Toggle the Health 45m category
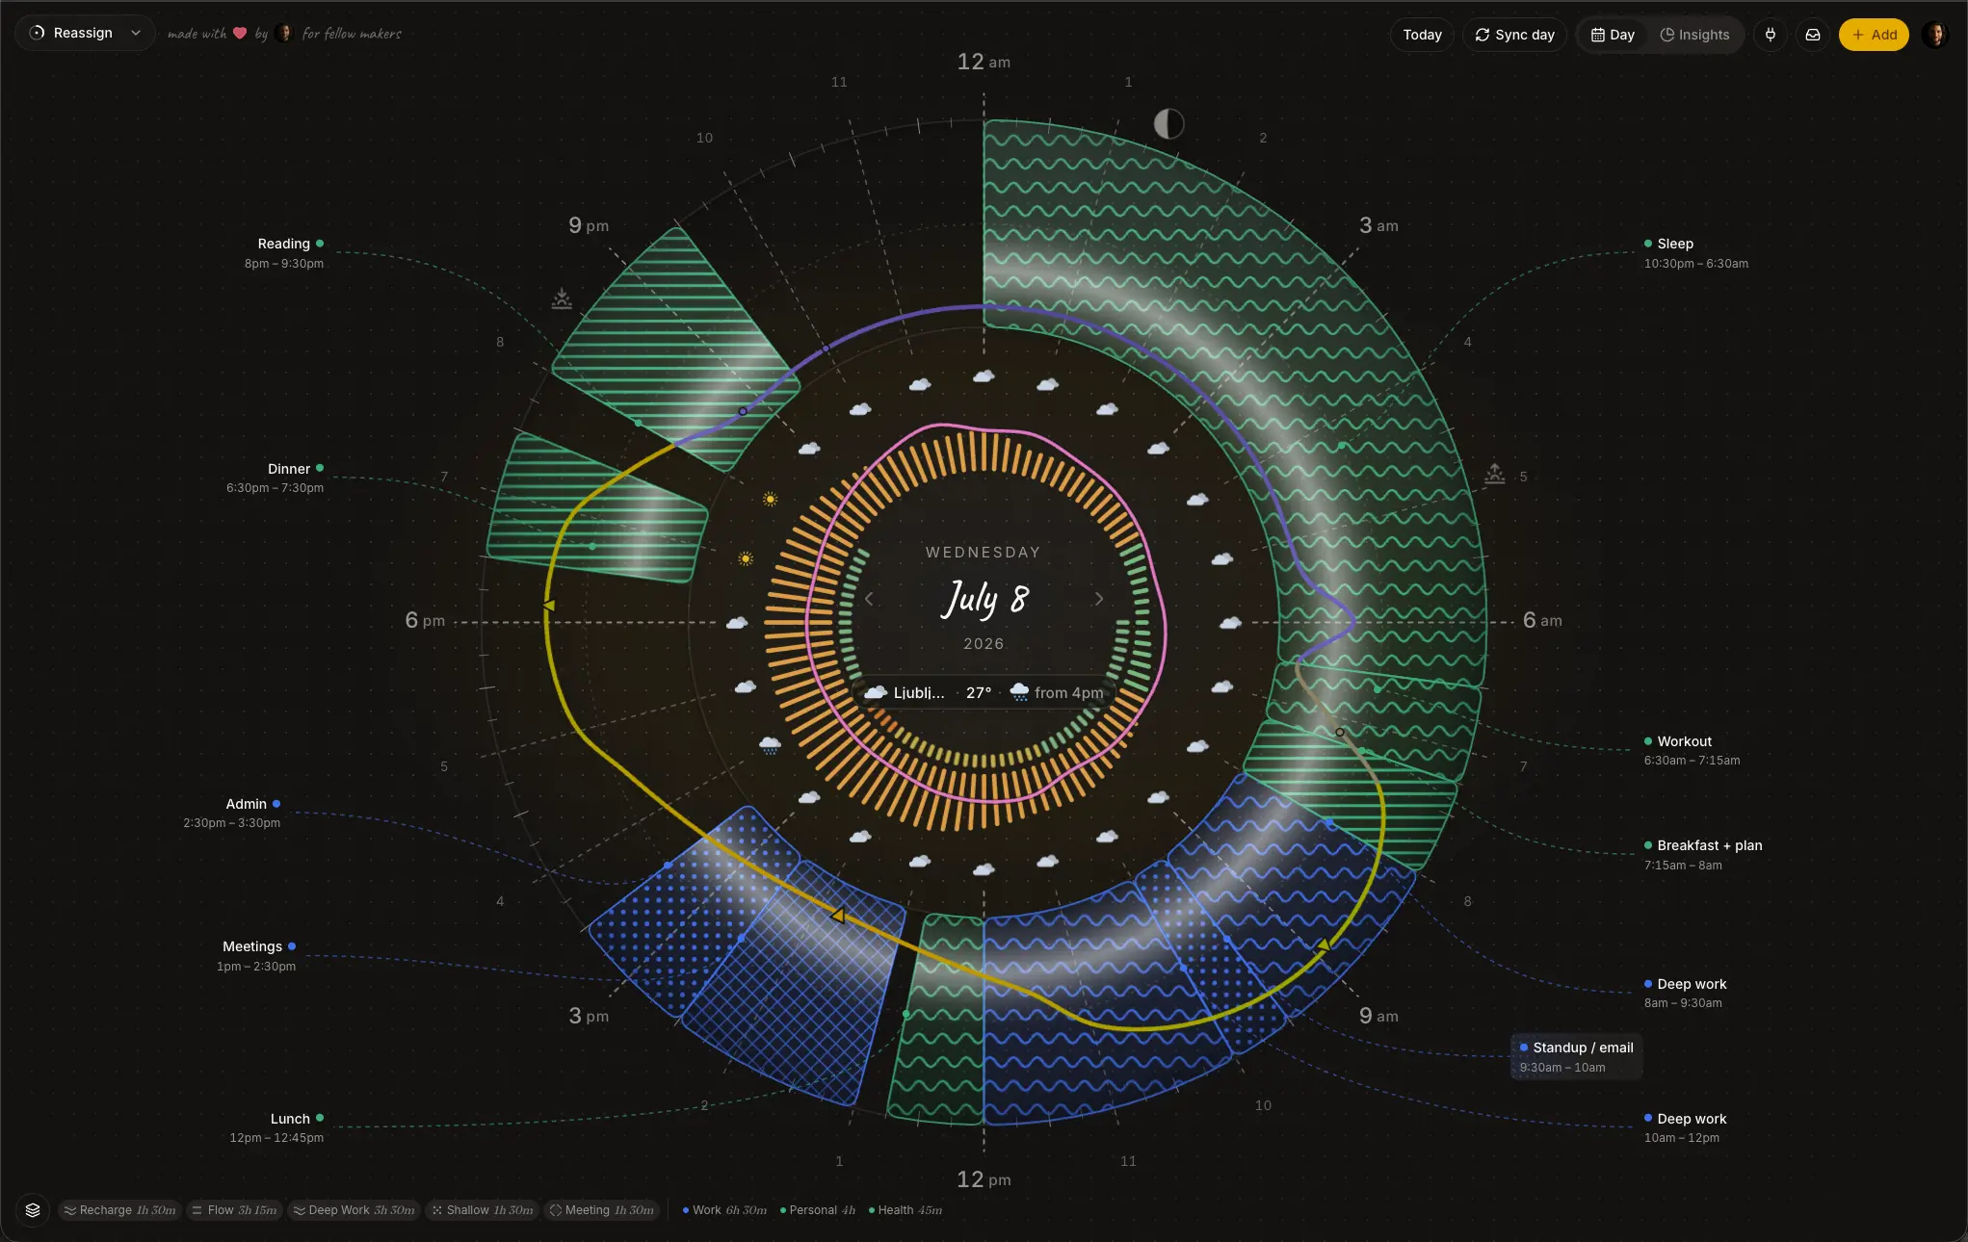This screenshot has width=1968, height=1242. [x=905, y=1210]
